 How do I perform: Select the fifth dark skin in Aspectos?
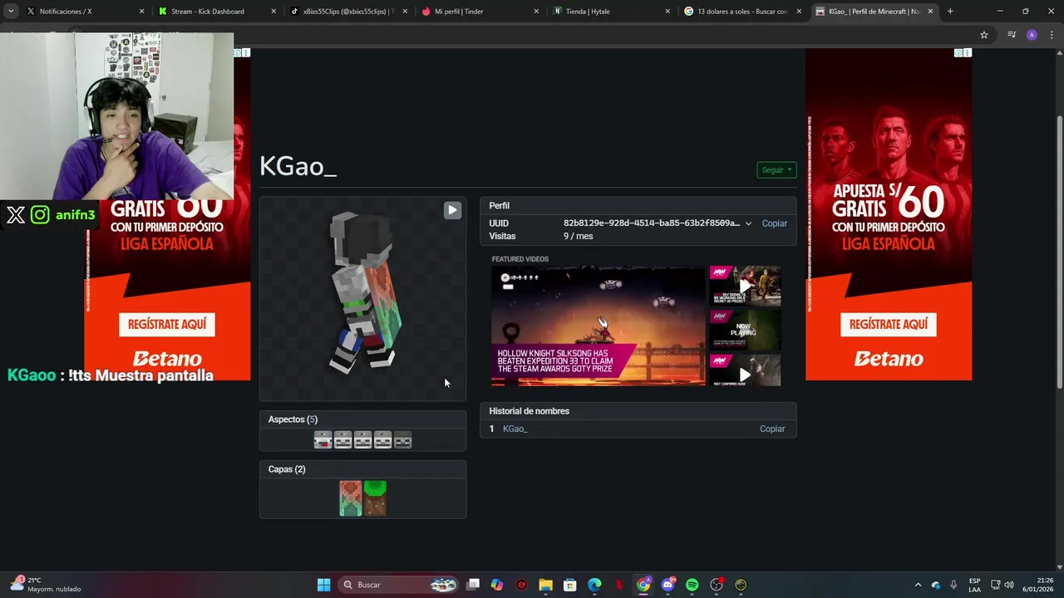[403, 440]
